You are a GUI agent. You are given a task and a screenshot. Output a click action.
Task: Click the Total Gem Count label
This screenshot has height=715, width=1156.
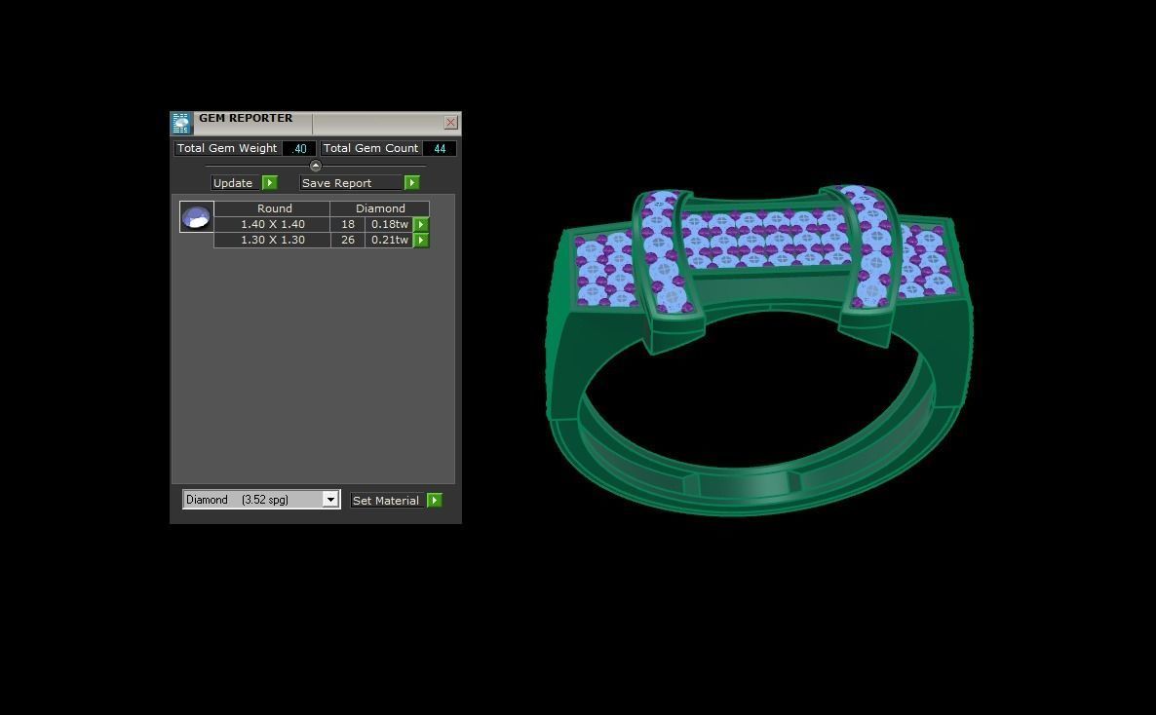(370, 148)
